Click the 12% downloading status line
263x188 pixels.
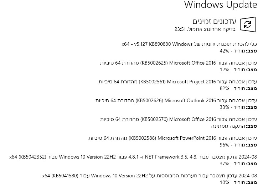tap(238, 70)
